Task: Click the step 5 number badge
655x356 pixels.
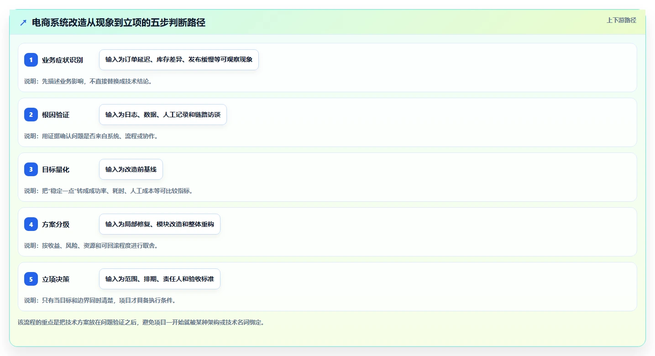Action: click(x=31, y=279)
